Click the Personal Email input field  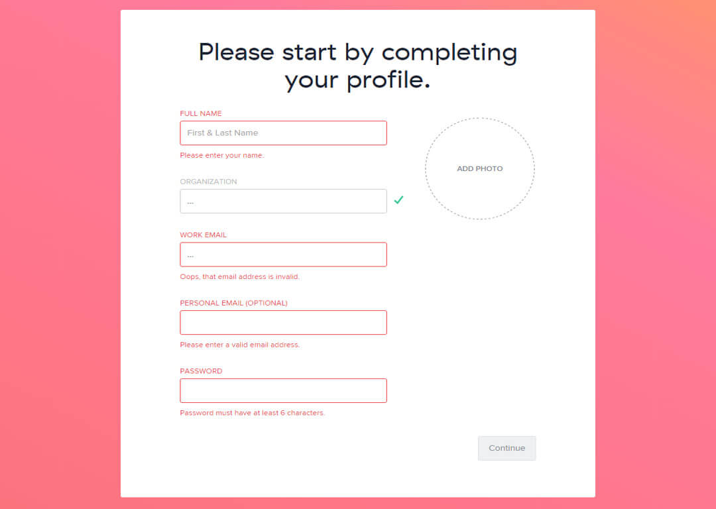(283, 322)
